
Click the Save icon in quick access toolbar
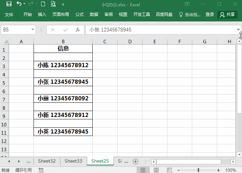tap(9, 4)
